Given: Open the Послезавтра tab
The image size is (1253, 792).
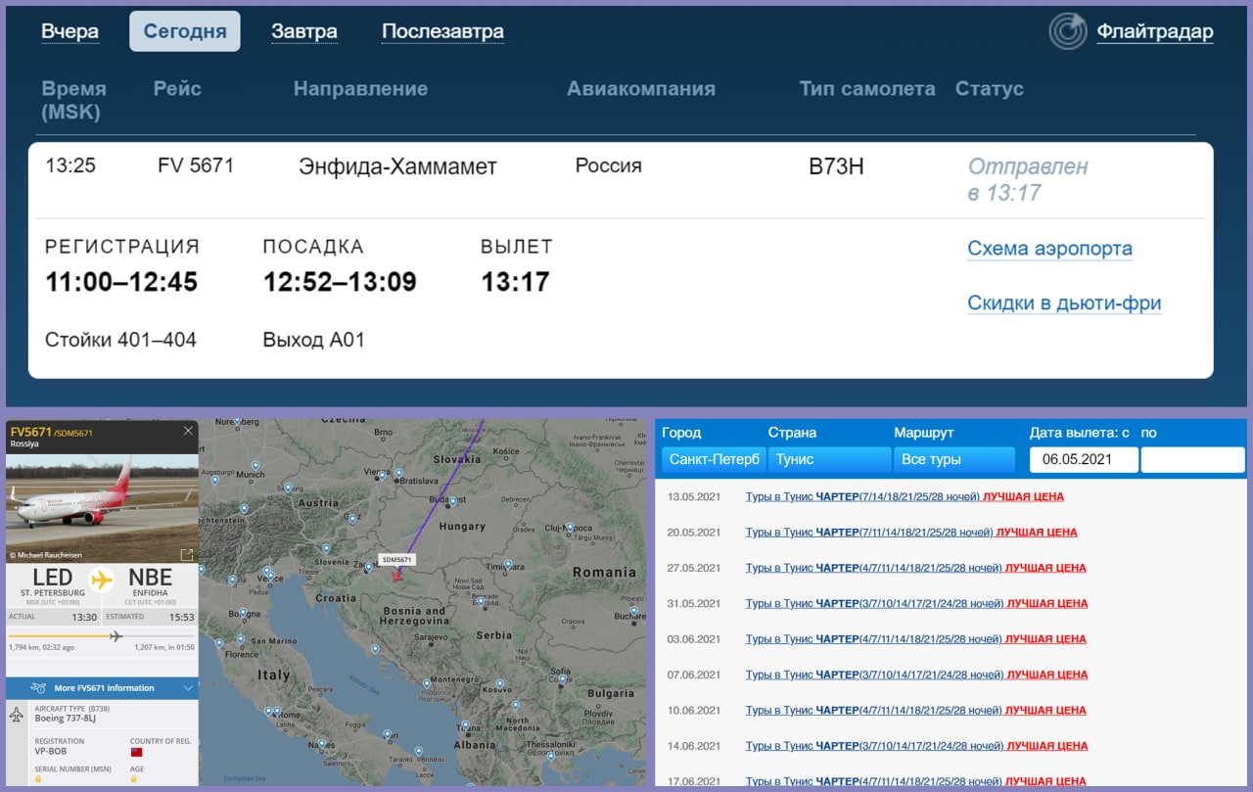Looking at the screenshot, I should tap(442, 31).
